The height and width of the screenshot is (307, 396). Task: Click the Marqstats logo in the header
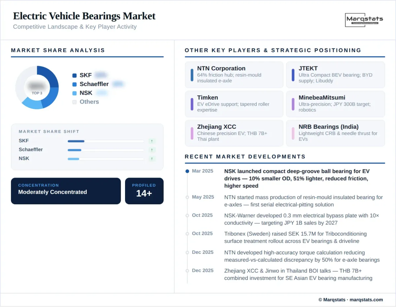(364, 20)
